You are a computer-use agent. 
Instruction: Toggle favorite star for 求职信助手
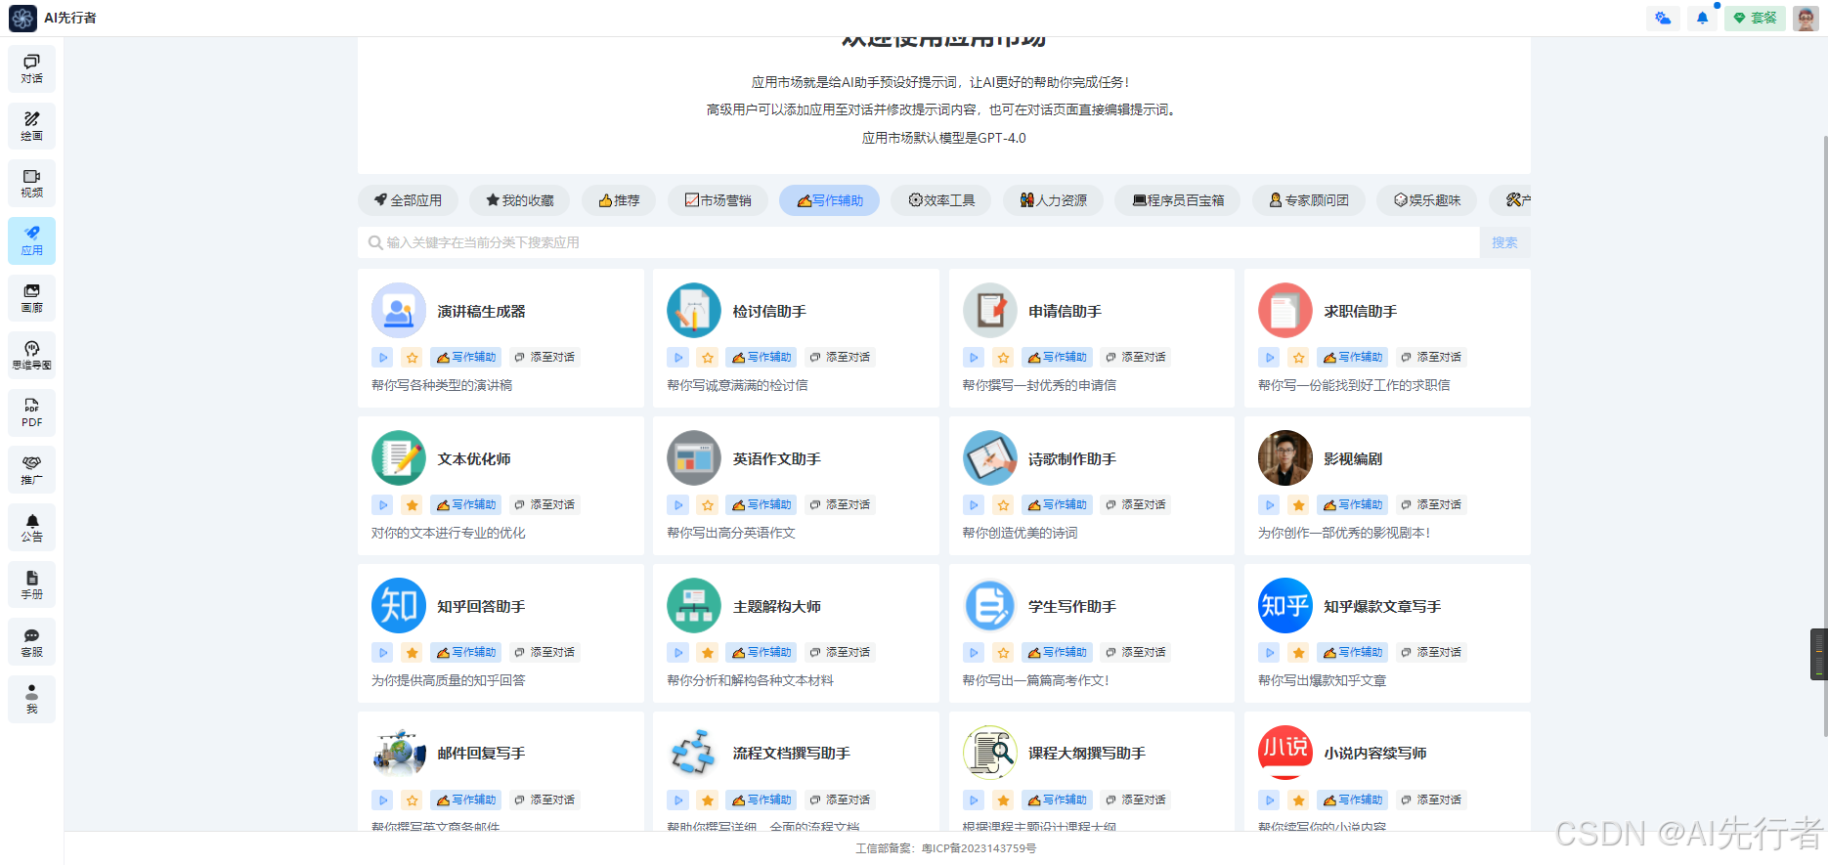(x=1299, y=358)
